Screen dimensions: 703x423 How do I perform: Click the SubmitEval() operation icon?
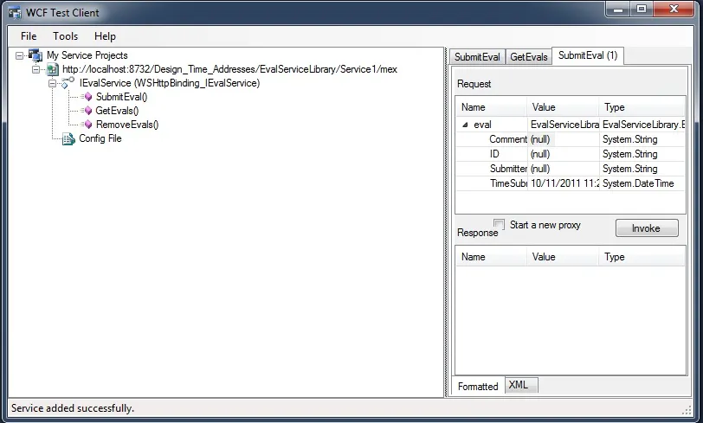(x=87, y=97)
